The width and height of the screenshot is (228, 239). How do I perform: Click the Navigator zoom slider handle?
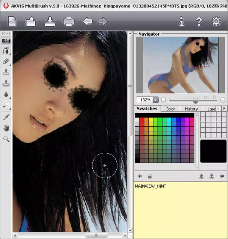[x=195, y=101]
